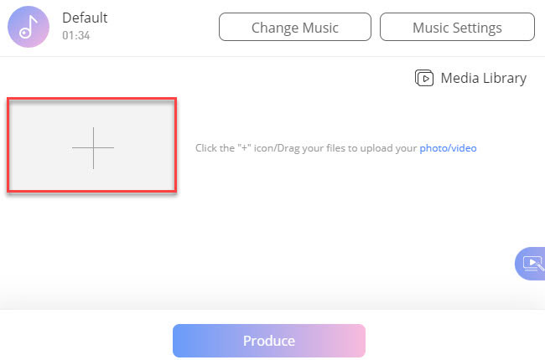
Task: Open the floating video tool icon at right edge
Action: coord(532,263)
